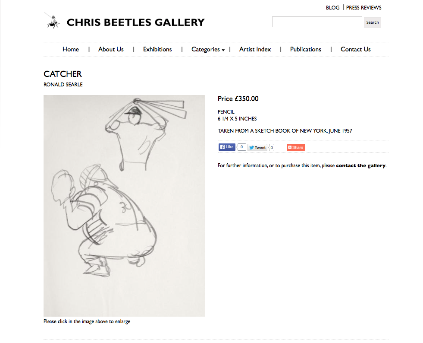Click the Chris Beetles Gallery title
Screen dimensions: 423x343
[135, 22]
